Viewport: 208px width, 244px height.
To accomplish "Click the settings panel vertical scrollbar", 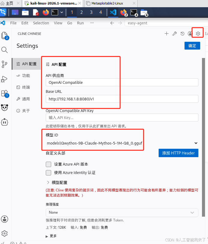I will (x=203, y=137).
